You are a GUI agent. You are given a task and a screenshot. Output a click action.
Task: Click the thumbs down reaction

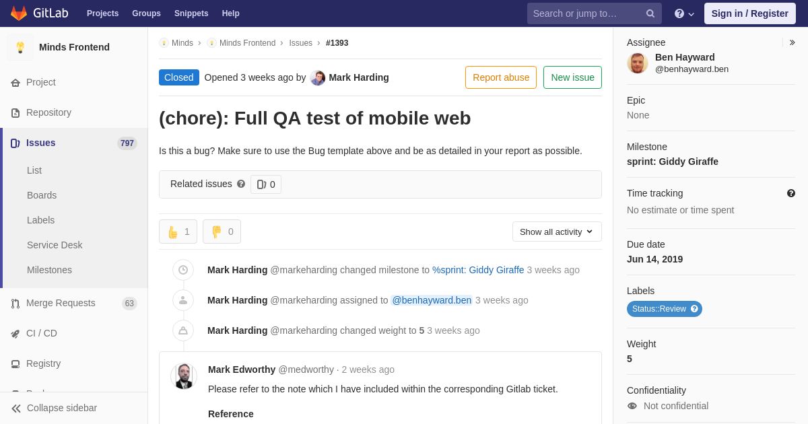click(222, 232)
